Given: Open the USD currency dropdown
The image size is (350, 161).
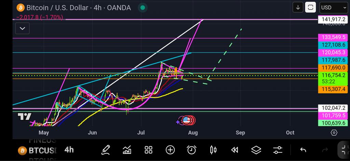Looking at the screenshot, I should [x=334, y=7].
